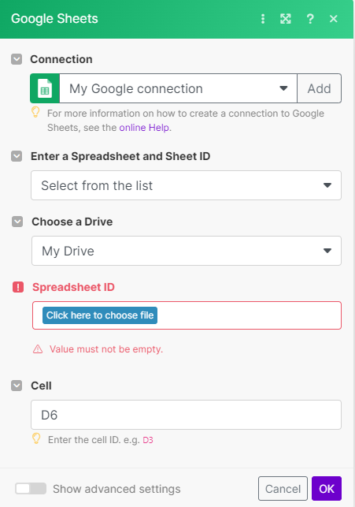Open the Select from the list dropdown
This screenshot has height=507, width=355.
186,185
